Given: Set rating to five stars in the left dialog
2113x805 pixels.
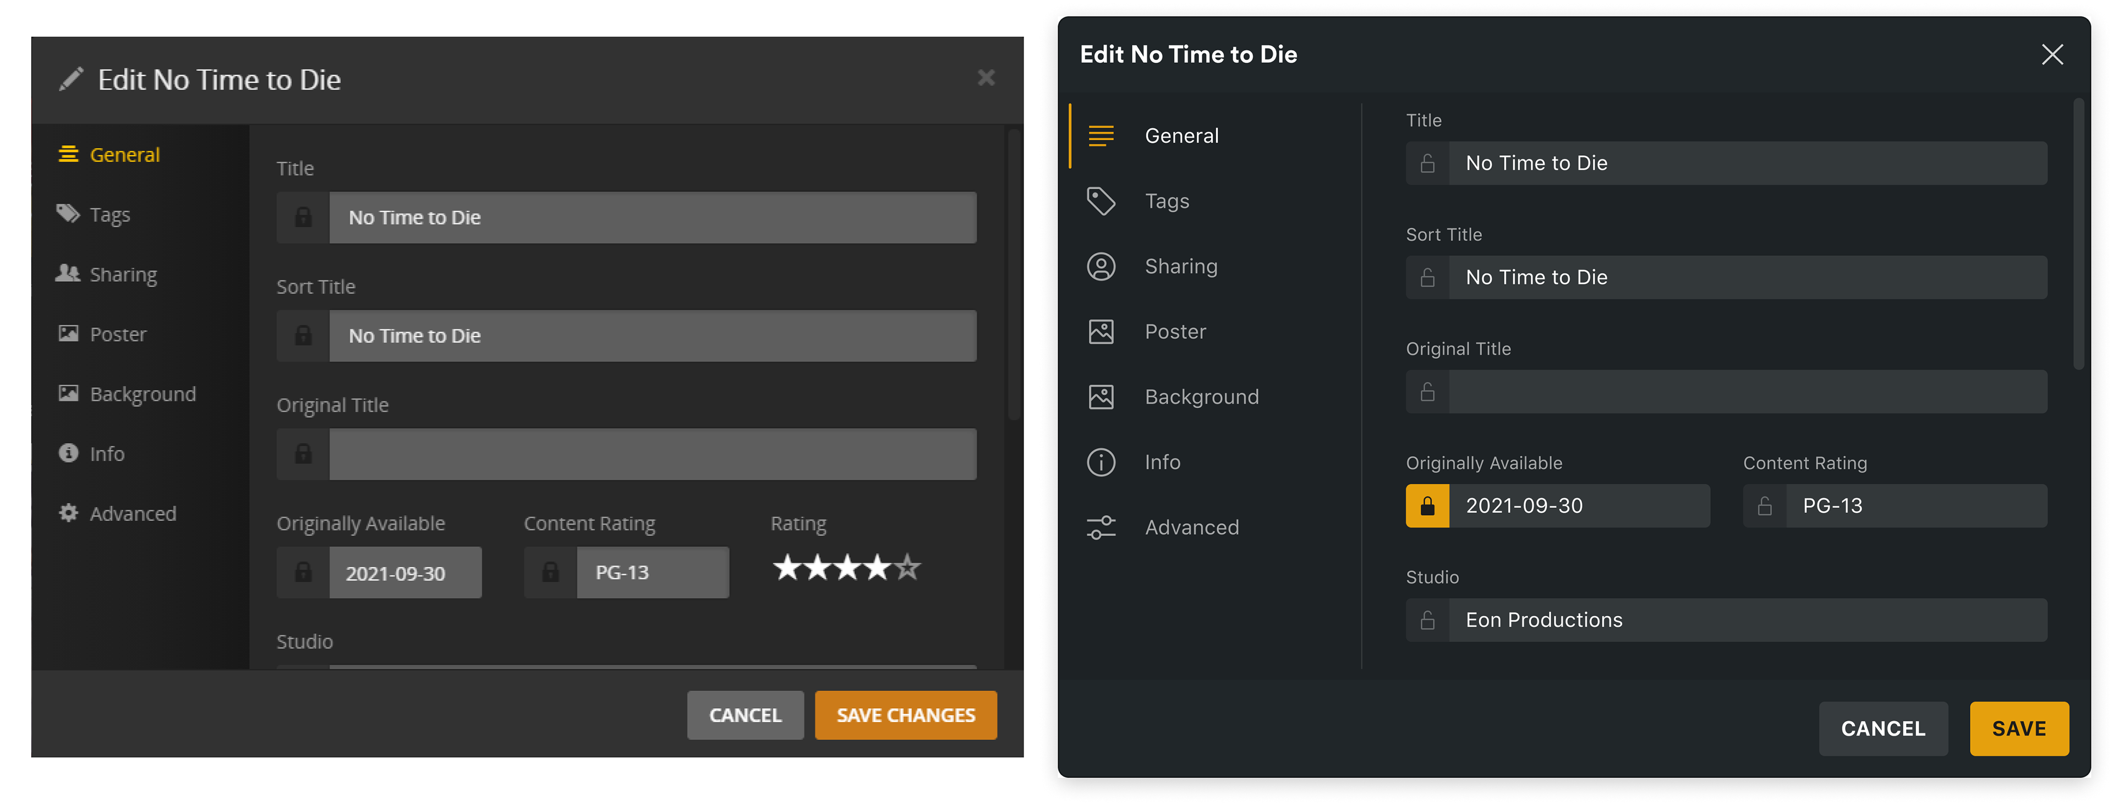Looking at the screenshot, I should 907,567.
